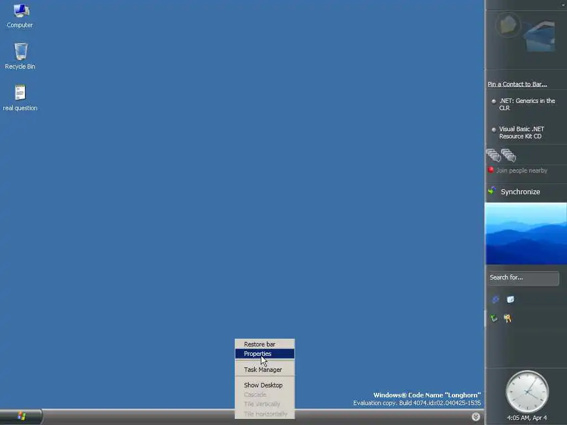Click the 'Search for...' input field
Screen dimensions: 567x425
[523, 278]
